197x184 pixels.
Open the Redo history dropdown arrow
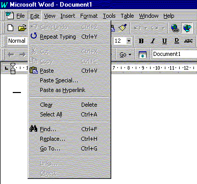click(163, 28)
